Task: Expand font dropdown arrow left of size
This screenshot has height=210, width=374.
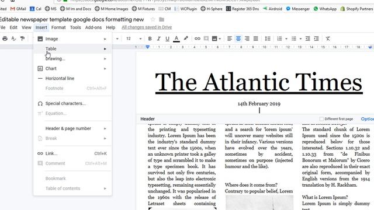Action: (x=117, y=39)
